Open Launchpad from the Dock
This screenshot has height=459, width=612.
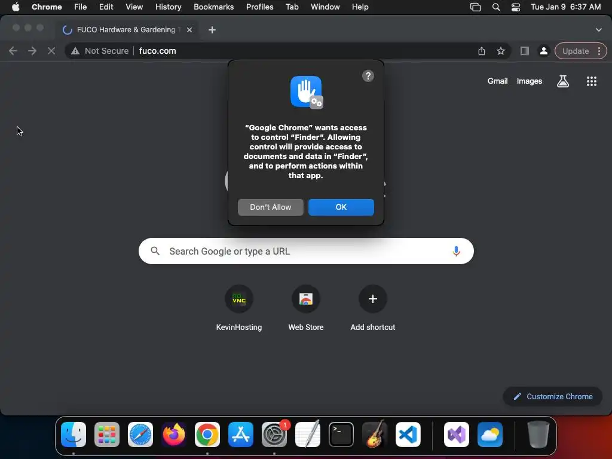[x=107, y=434]
